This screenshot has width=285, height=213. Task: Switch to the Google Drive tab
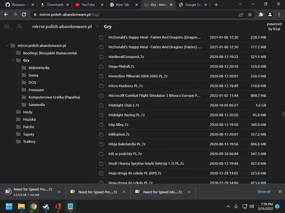pyautogui.click(x=193, y=5)
